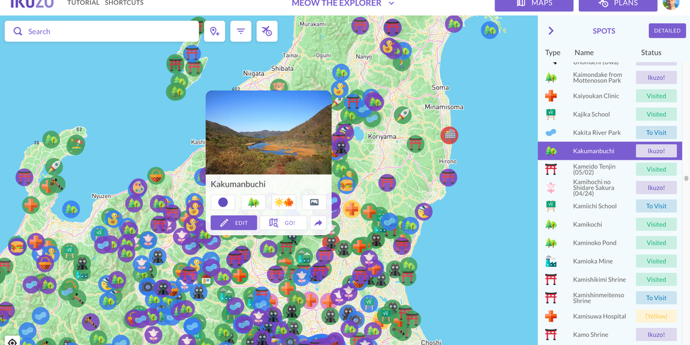Click the add location pin icon
Image resolution: width=690 pixels, height=345 pixels.
[x=214, y=32]
